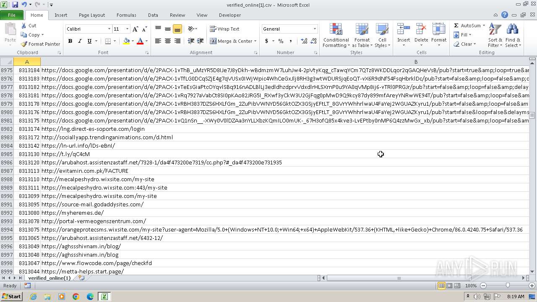Decrease indent in Alignment group
This screenshot has width=537, height=302.
(x=191, y=41)
